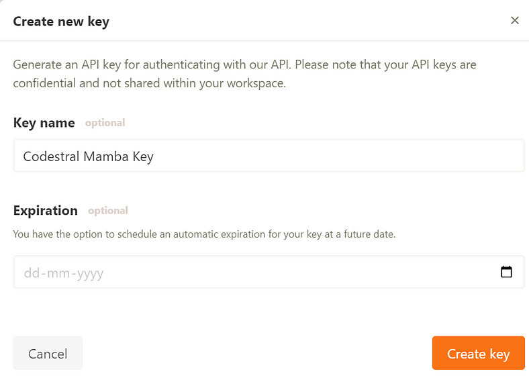Image resolution: width=529 pixels, height=380 pixels.
Task: Click the Expiration date input field
Action: (x=269, y=272)
